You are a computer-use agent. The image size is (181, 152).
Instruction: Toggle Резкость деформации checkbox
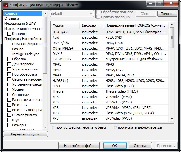click(9, 110)
